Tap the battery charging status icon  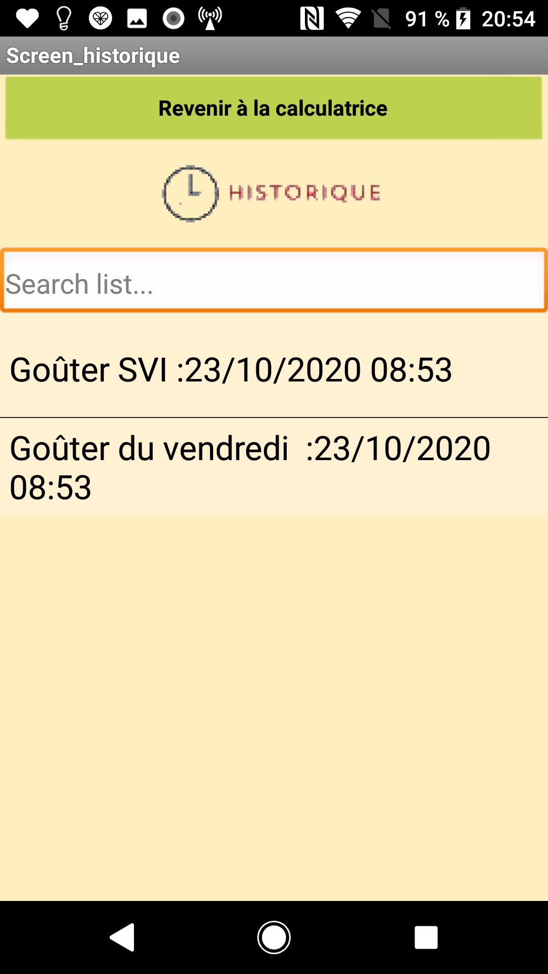coord(463,19)
